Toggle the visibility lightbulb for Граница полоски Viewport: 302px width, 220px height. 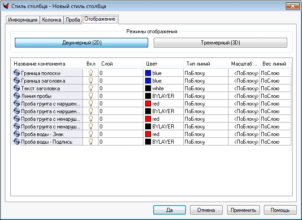click(x=91, y=73)
